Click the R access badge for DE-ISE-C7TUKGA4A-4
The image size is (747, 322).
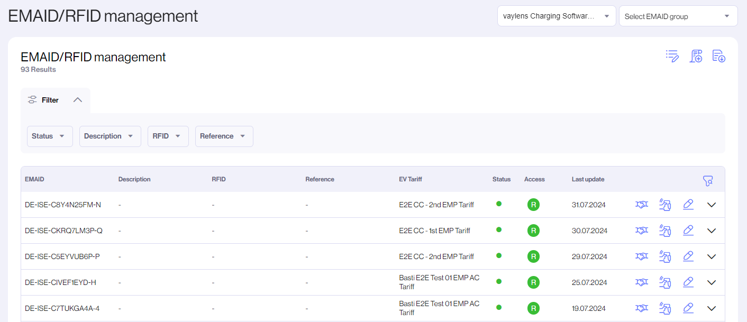point(533,308)
